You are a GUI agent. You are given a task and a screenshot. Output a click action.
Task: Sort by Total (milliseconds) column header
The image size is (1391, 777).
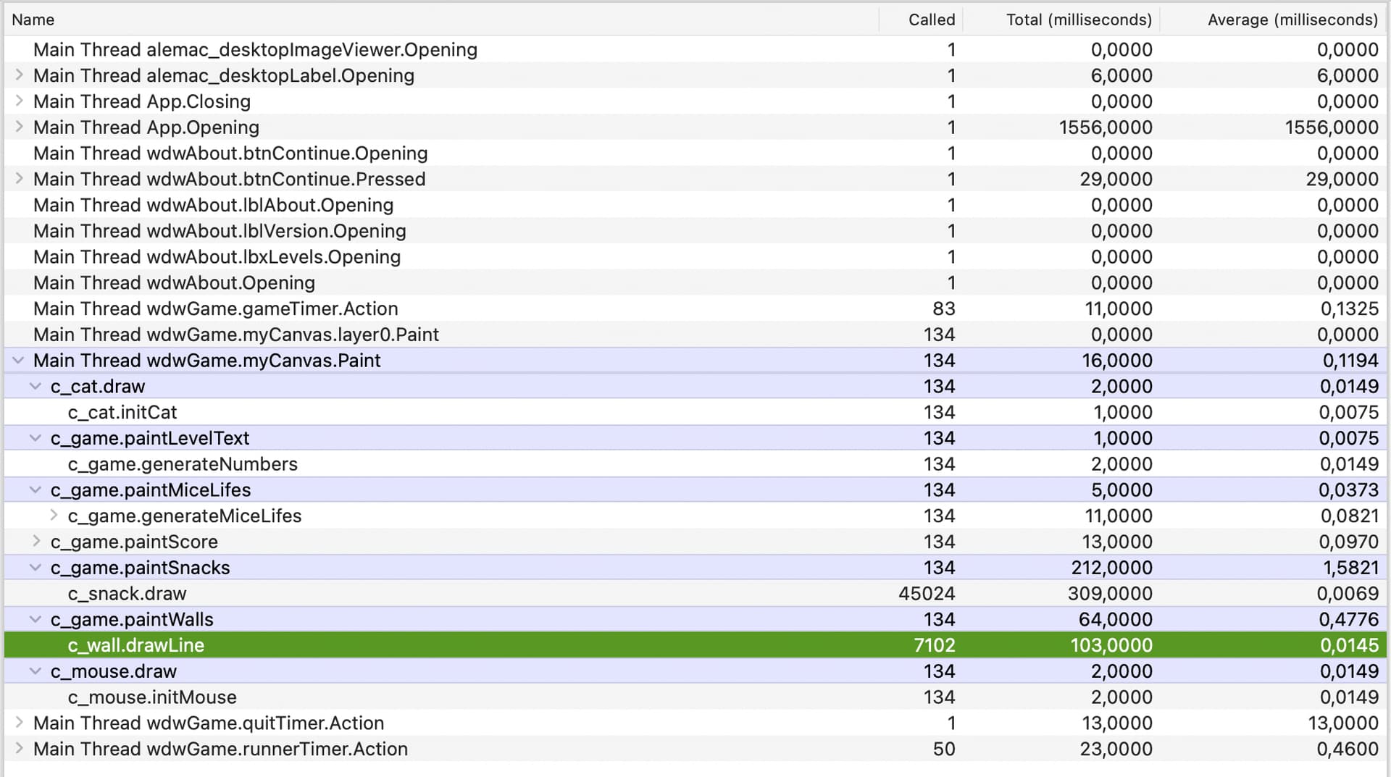(1061, 20)
